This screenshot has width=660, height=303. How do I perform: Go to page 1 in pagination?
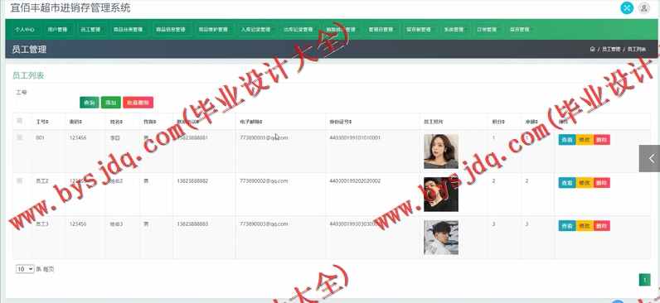pos(644,280)
